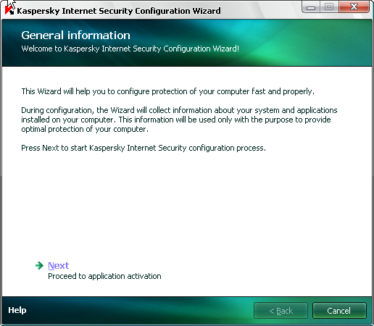This screenshot has width=374, height=326.
Task: Minimize the Configuration Wizard window
Action: (311, 7)
